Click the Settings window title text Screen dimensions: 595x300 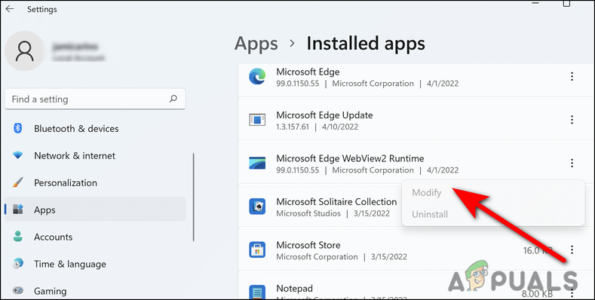click(x=41, y=10)
